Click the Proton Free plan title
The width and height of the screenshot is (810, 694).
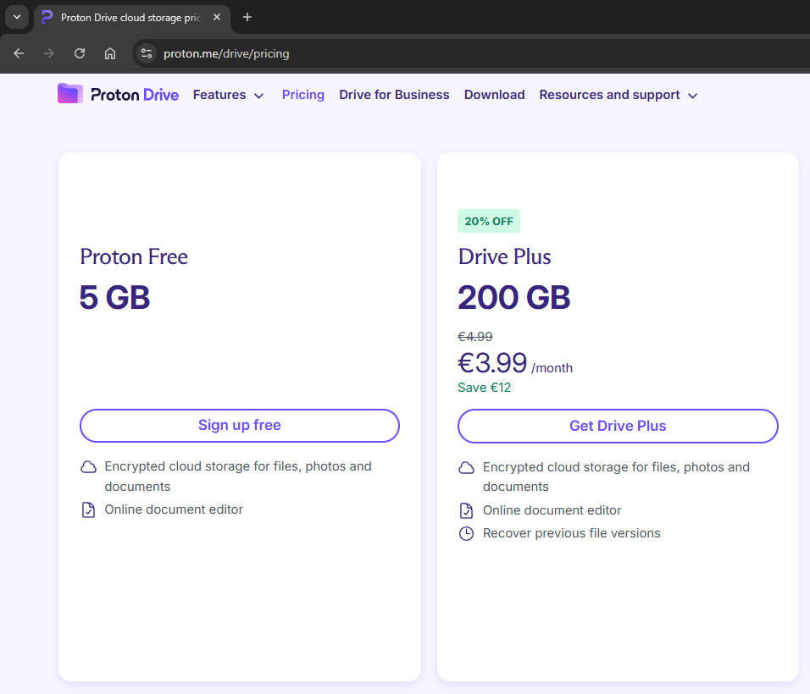click(x=134, y=257)
